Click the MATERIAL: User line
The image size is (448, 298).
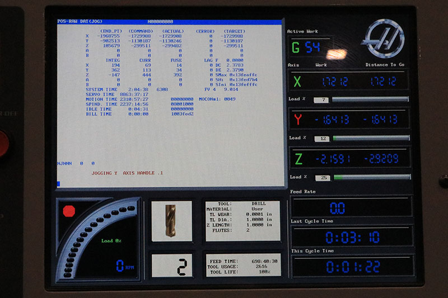235,209
